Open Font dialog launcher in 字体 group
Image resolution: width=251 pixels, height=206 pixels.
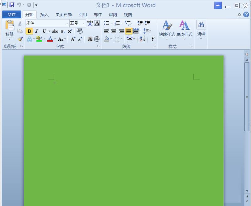99,46
